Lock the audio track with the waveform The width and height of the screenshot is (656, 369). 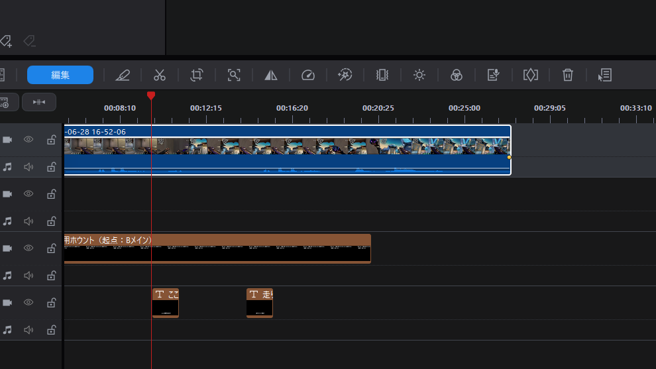(x=51, y=167)
